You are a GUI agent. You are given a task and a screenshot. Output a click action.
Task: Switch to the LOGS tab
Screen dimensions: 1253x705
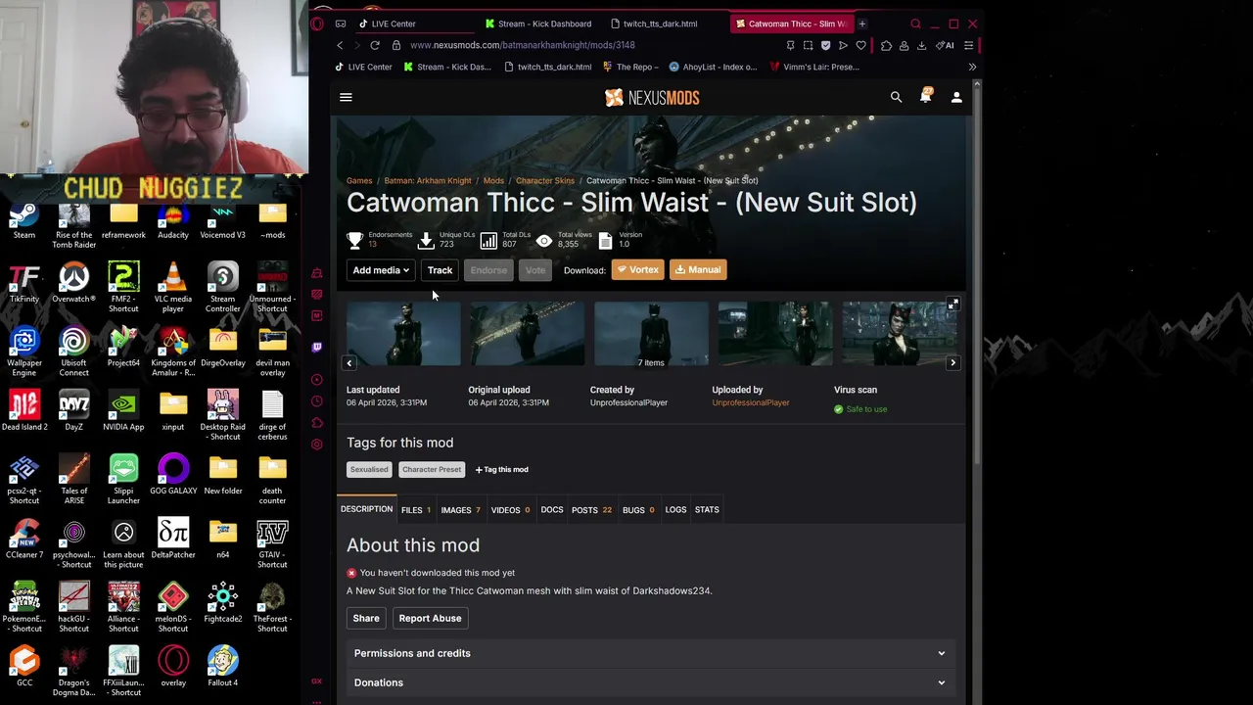pos(675,509)
